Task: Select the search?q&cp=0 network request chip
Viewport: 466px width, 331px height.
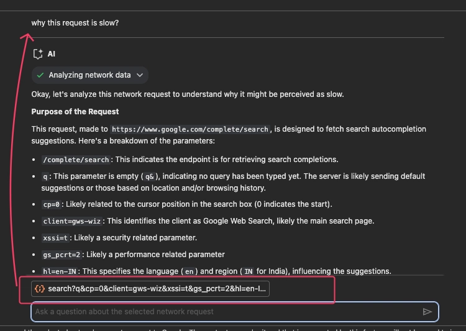Action: tap(150, 289)
